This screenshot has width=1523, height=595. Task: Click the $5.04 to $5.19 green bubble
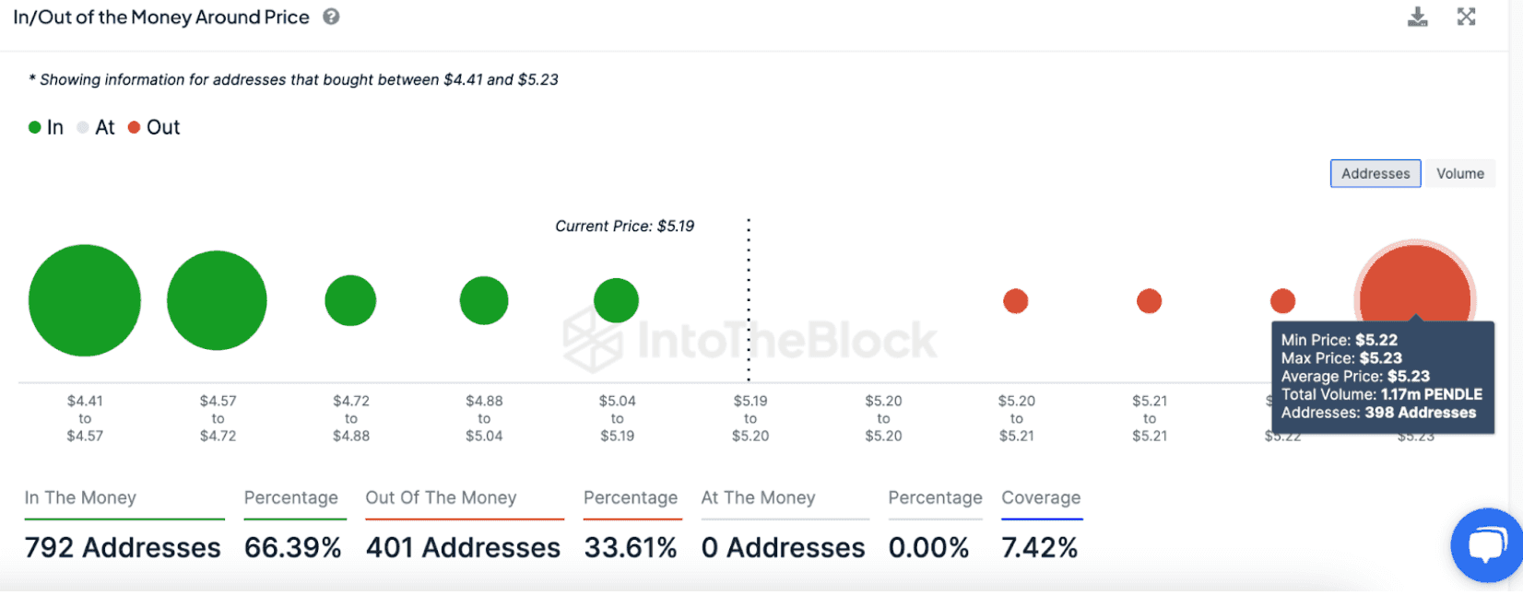pos(616,300)
